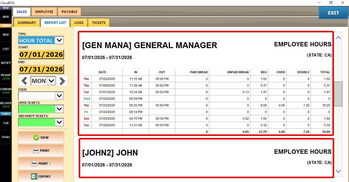The height and width of the screenshot is (182, 349).
Task: Click the END date field 07/31/2026
Action: coord(41,69)
